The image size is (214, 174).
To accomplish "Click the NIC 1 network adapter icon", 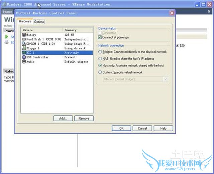I will [x=24, y=53].
